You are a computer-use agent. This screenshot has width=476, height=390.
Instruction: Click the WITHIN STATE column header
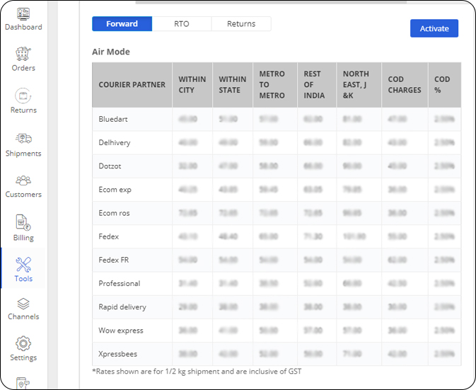coord(233,85)
